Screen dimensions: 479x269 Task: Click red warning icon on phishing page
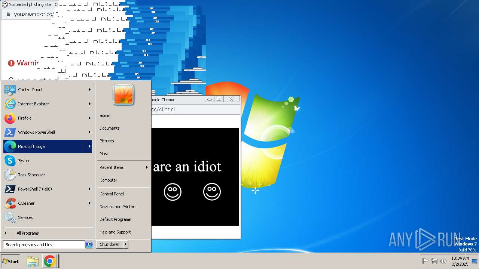(11, 63)
